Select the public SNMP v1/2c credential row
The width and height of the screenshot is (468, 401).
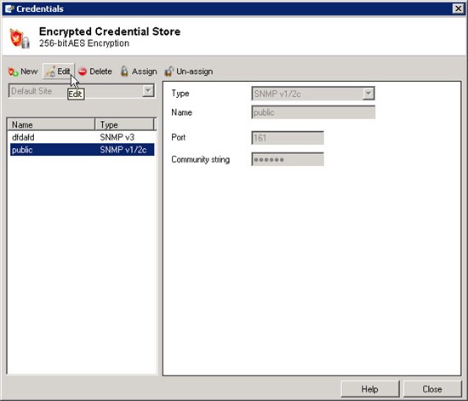[82, 150]
